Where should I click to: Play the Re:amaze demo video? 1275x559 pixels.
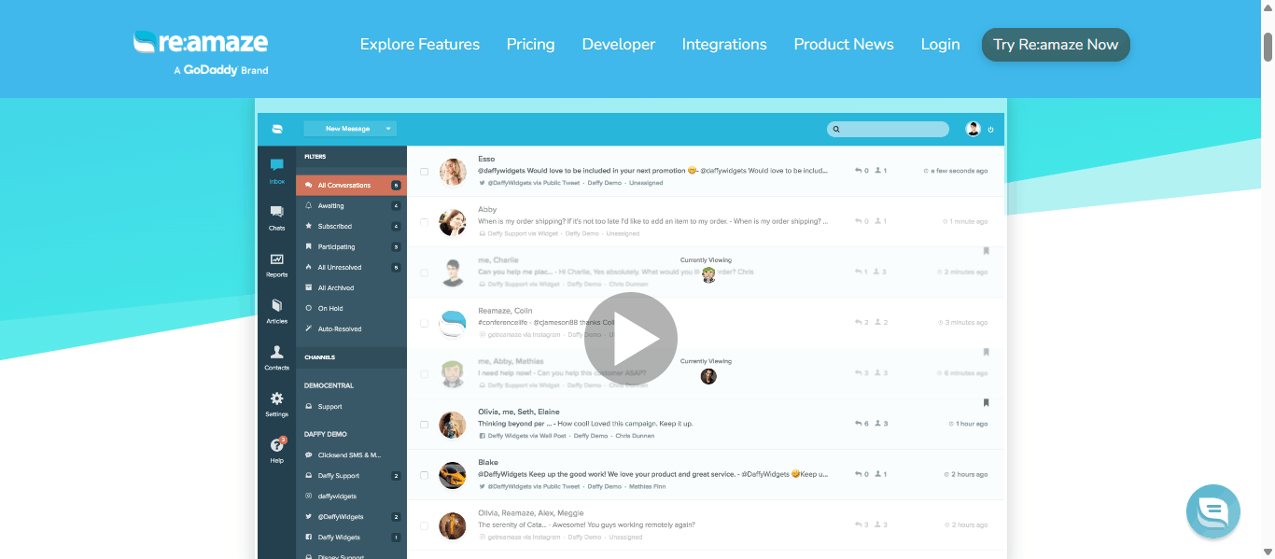point(630,339)
